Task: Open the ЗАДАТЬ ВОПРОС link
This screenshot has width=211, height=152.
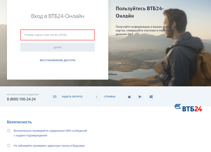Action: (x=72, y=97)
